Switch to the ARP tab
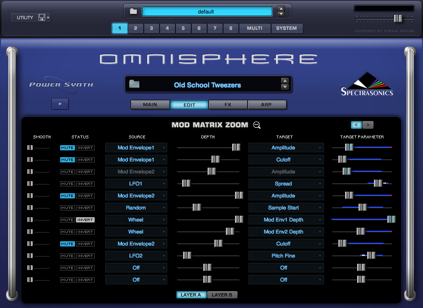 [266, 105]
